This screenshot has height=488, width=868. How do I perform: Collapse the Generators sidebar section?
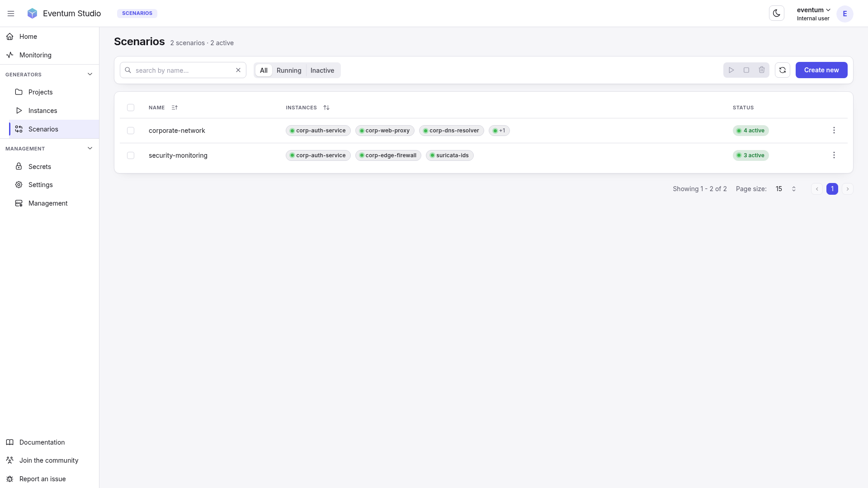[49, 75]
